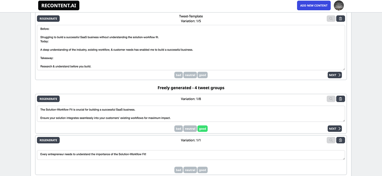Rate the Variation 1/1 tweet as good
The width and height of the screenshot is (382, 176).
point(202,170)
